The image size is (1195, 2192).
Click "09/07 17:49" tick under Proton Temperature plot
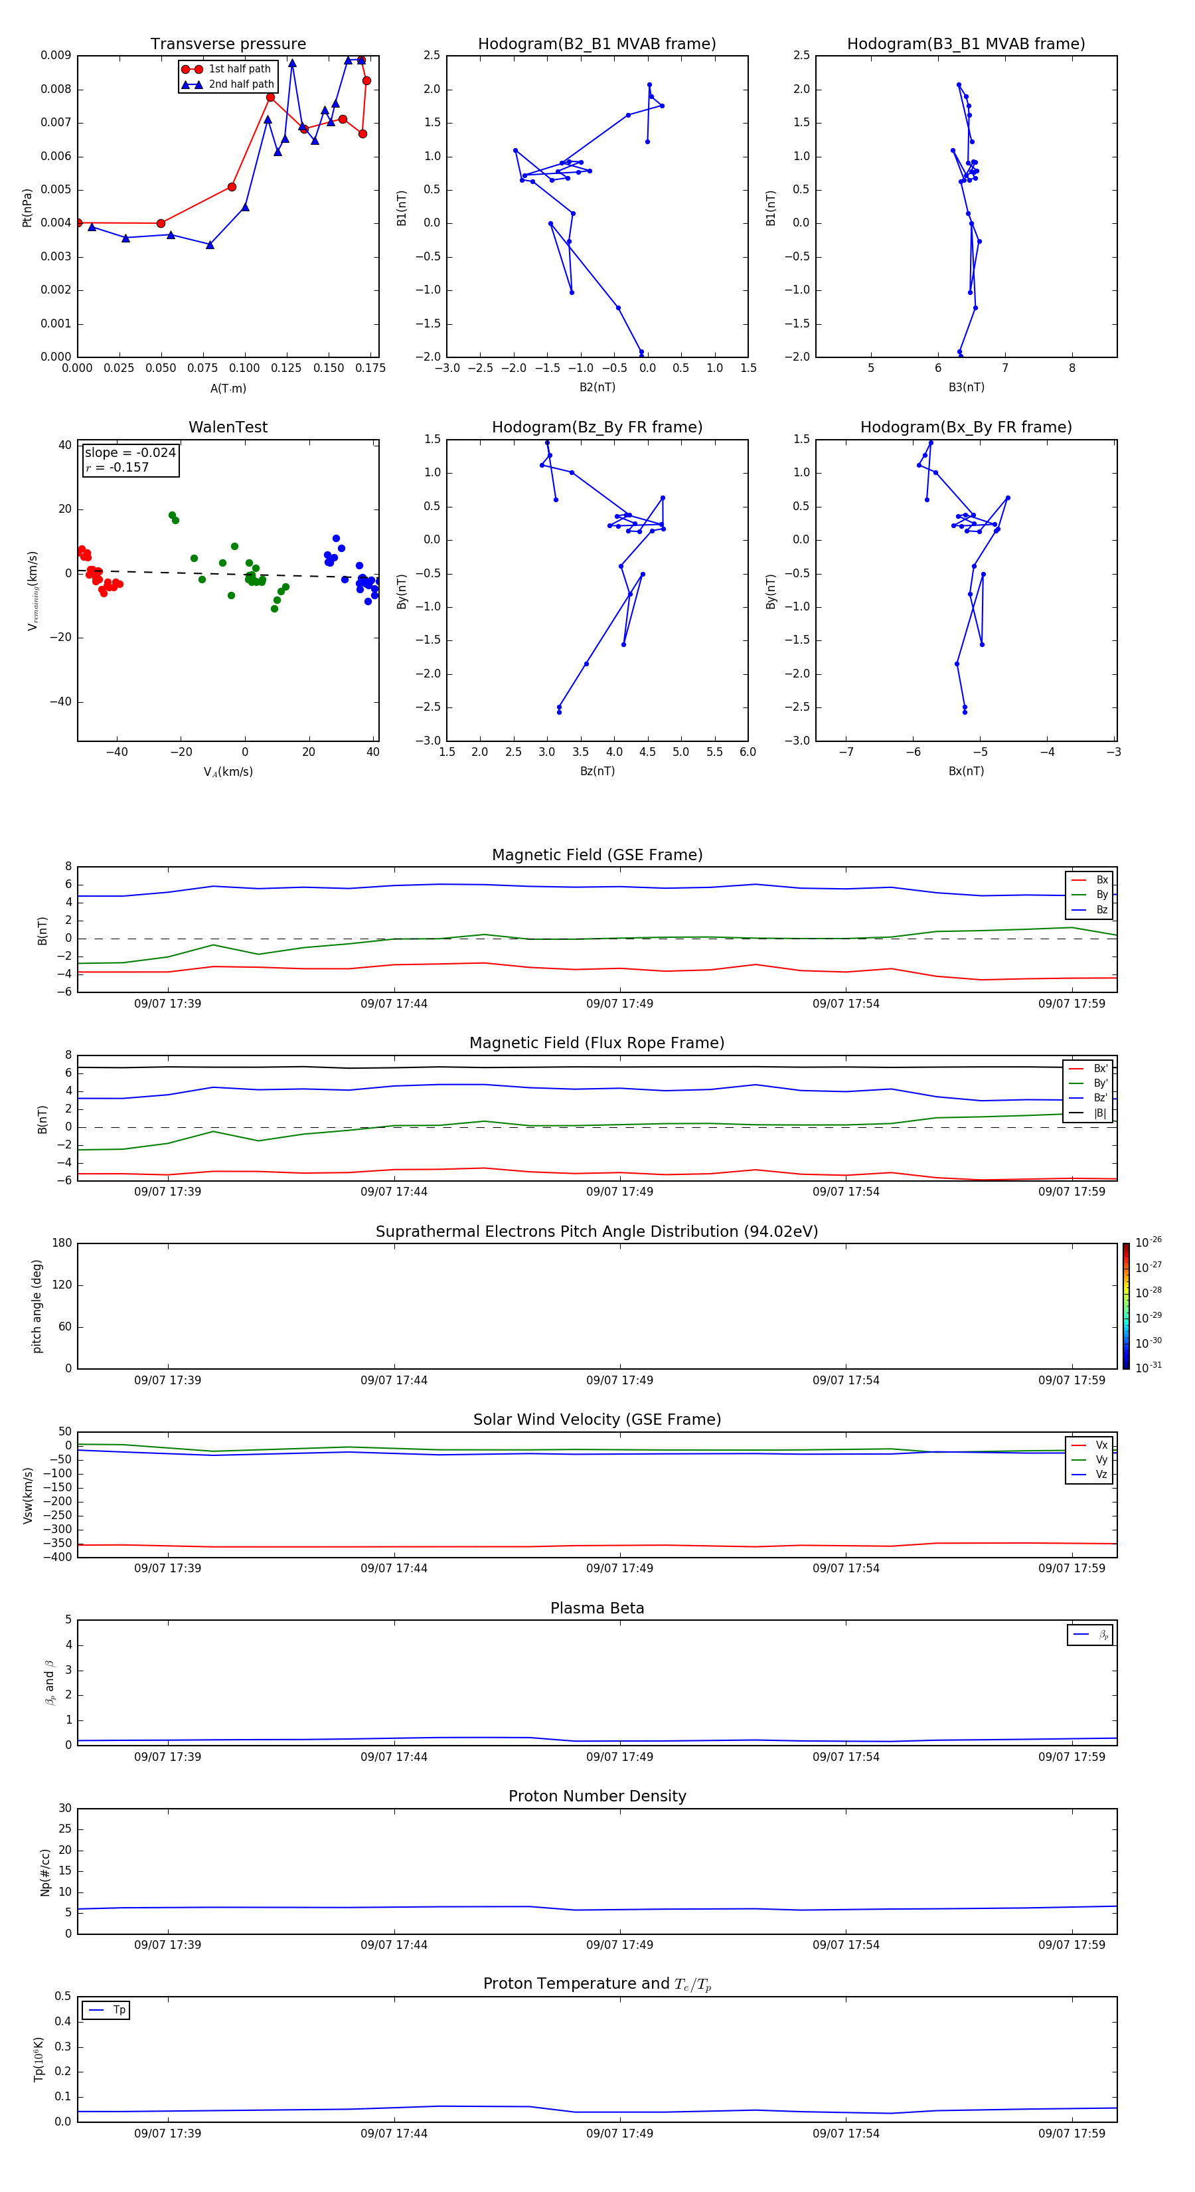[x=620, y=2134]
